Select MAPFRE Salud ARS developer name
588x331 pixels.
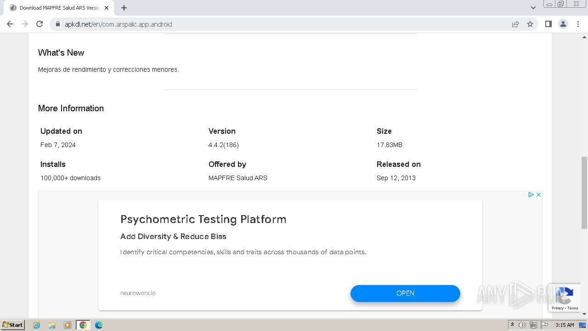click(x=238, y=178)
